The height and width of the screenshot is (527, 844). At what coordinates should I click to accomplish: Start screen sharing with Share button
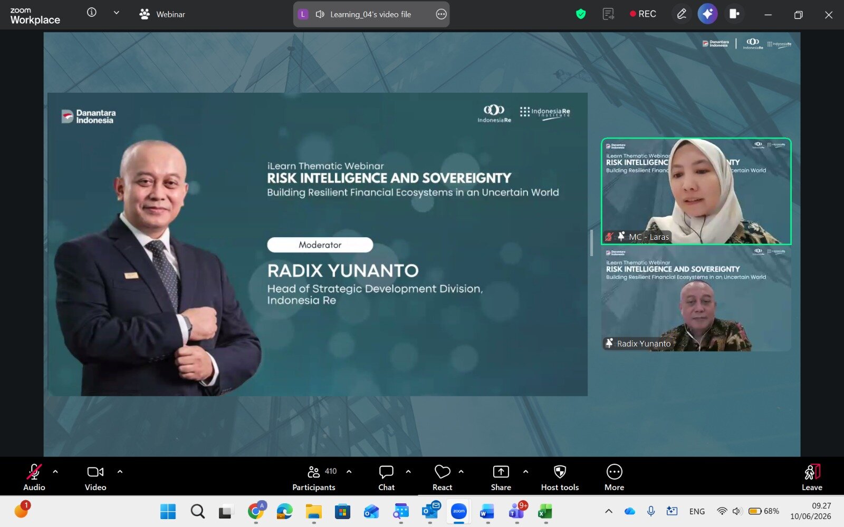[501, 477]
